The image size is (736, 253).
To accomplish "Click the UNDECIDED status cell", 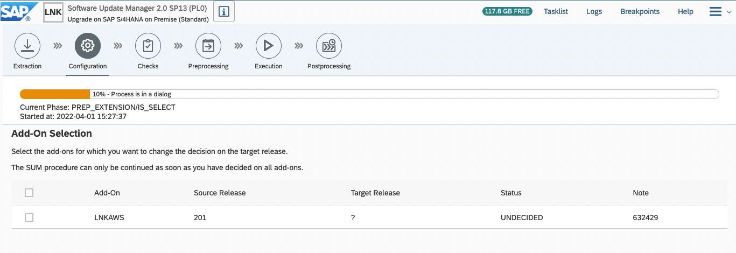I will (522, 217).
